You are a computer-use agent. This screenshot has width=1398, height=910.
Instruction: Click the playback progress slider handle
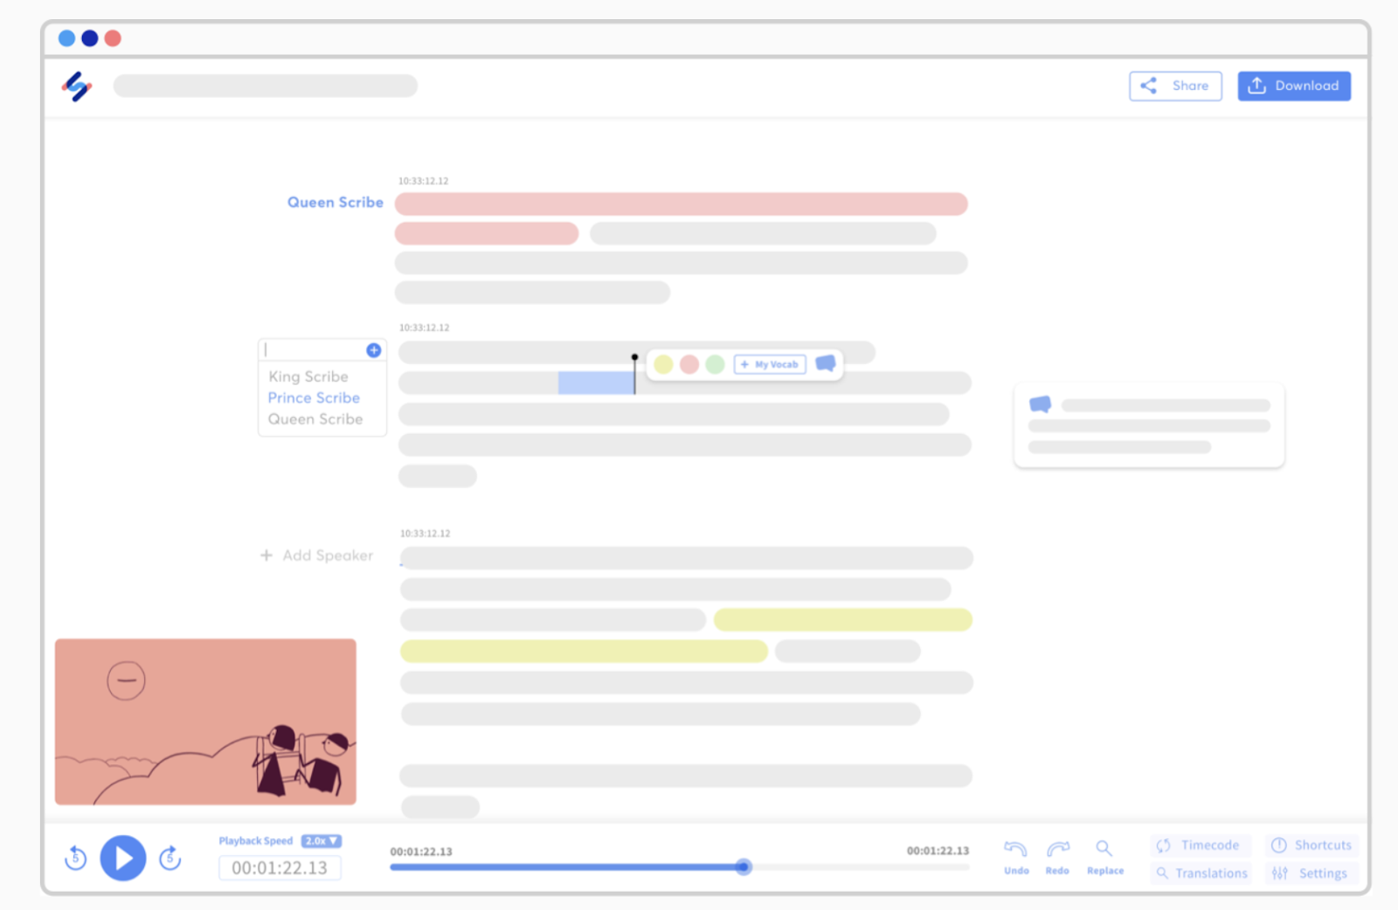(x=744, y=867)
